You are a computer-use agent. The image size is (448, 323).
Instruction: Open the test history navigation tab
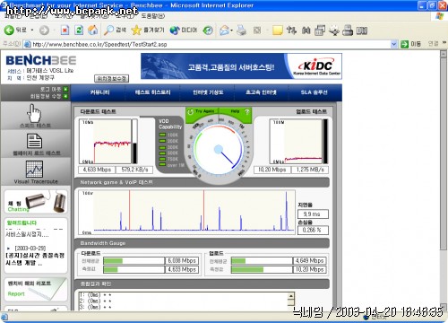(152, 92)
